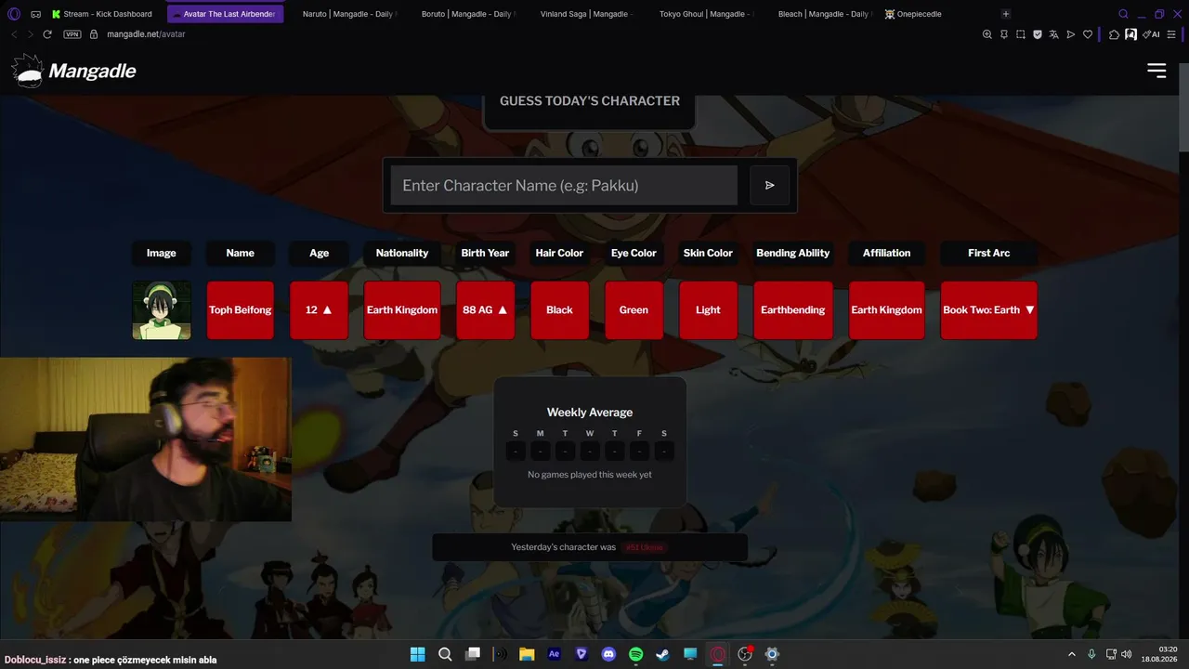Click the Birth Year column header
1189x669 pixels.
(486, 253)
